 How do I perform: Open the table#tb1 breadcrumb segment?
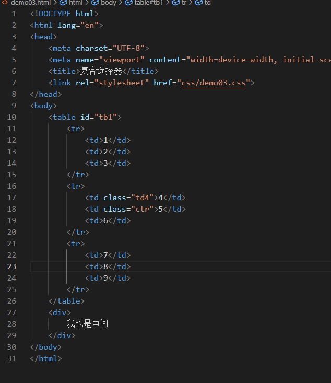click(x=149, y=3)
